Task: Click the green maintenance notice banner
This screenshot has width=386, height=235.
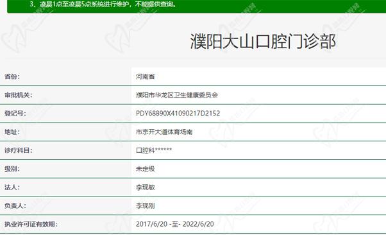Action: [196, 6]
